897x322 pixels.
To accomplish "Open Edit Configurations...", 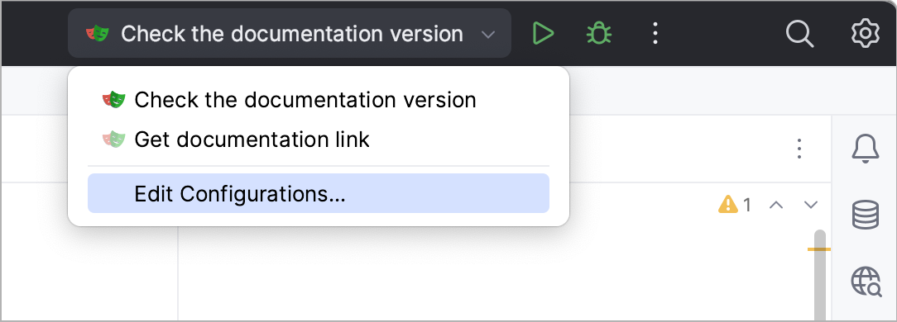I will pos(318,193).
